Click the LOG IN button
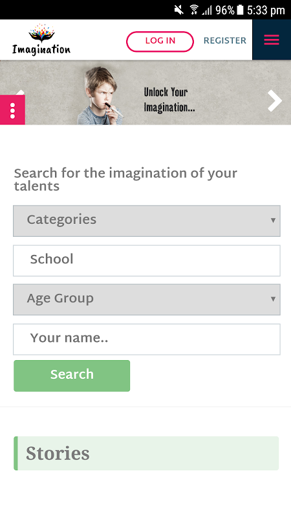This screenshot has height=519, width=291. coord(160,42)
